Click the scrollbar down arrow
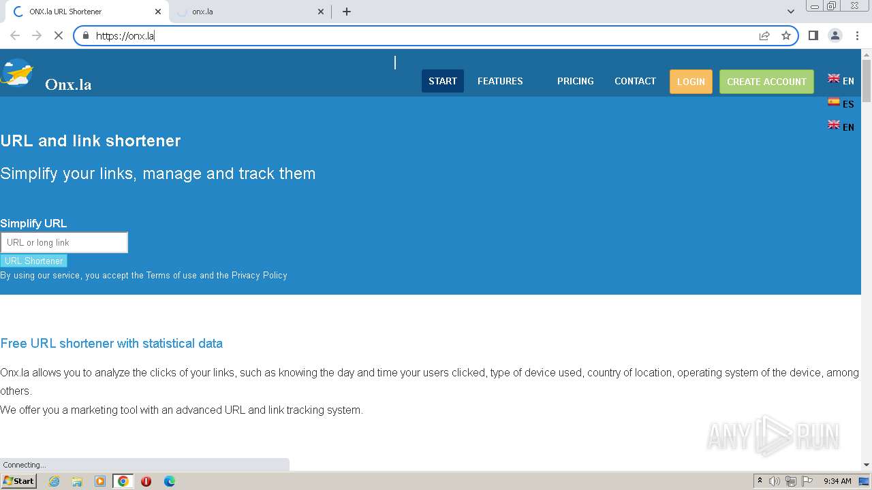The width and height of the screenshot is (872, 490). [x=867, y=465]
